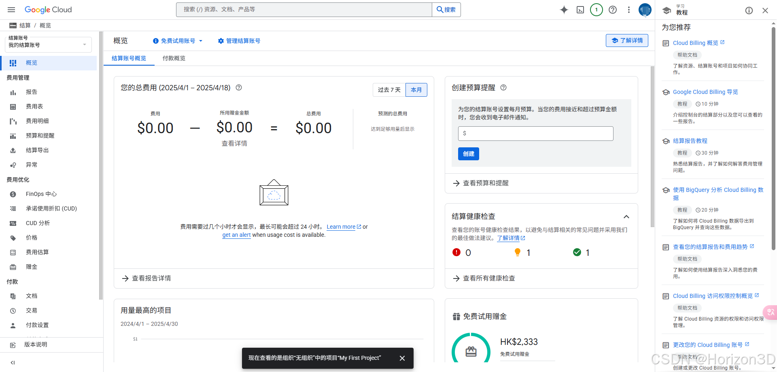Open 使用 BigQuery 分析 Cloud Billing 数据 tutorial

[x=718, y=194]
